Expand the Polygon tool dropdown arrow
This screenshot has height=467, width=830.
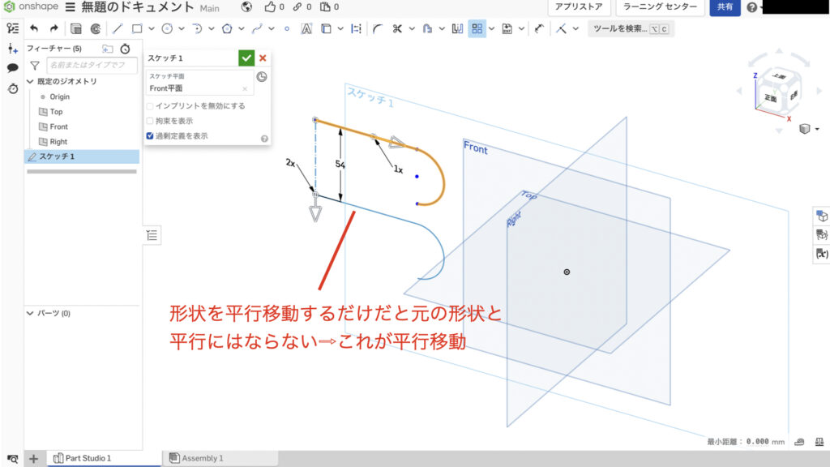point(242,28)
